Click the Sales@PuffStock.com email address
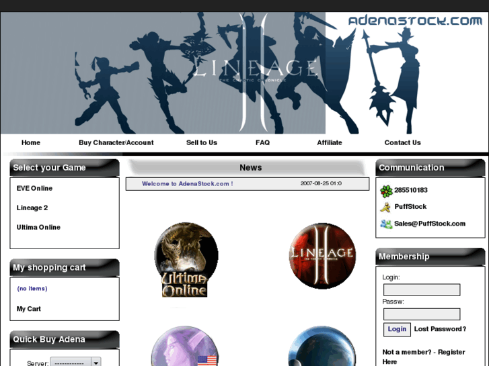Image resolution: width=489 pixels, height=366 pixels. [430, 224]
